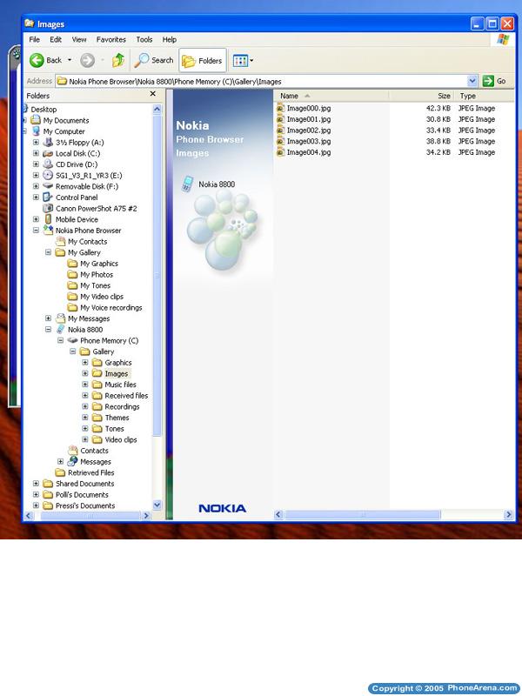
Task: Select the Image002.jpg file icon
Action: coord(280,130)
